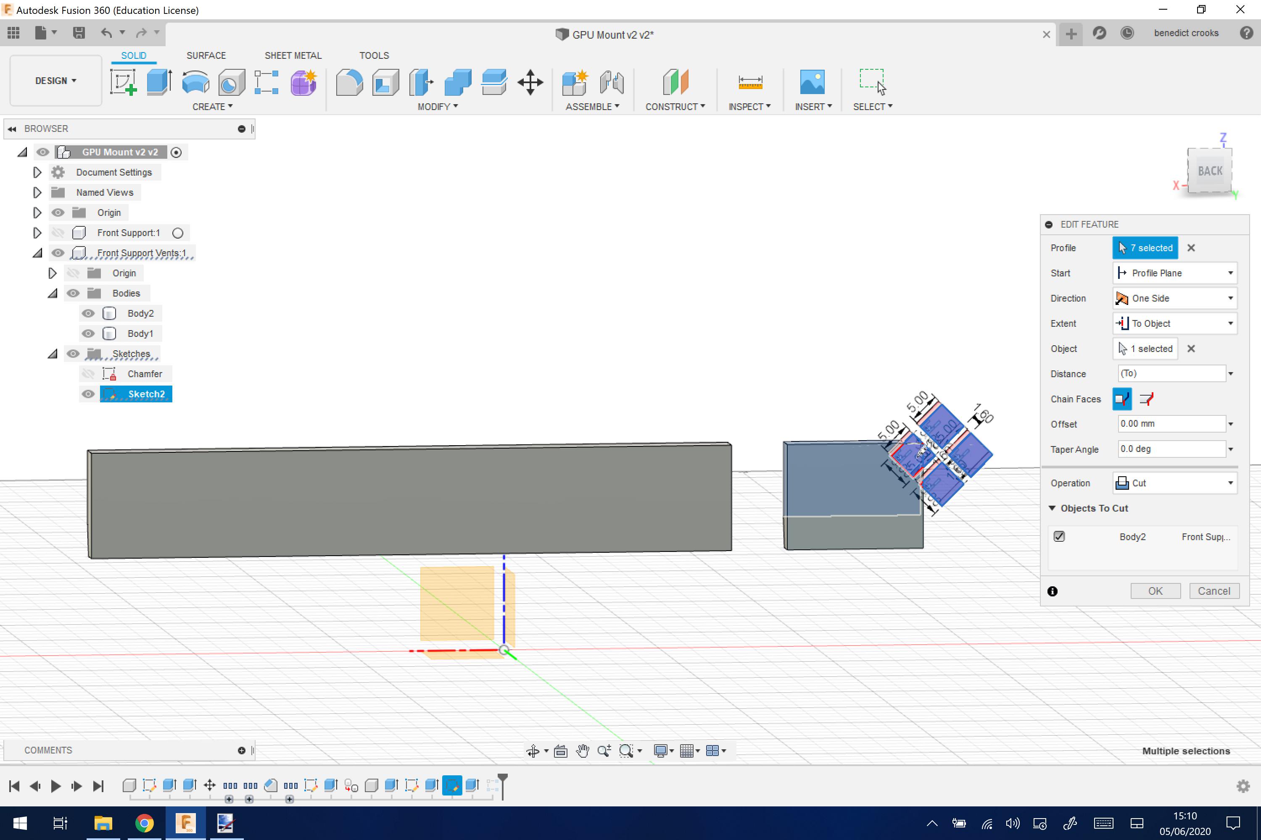
Task: Open the Start dropdown showing Profile Plane
Action: point(1175,273)
